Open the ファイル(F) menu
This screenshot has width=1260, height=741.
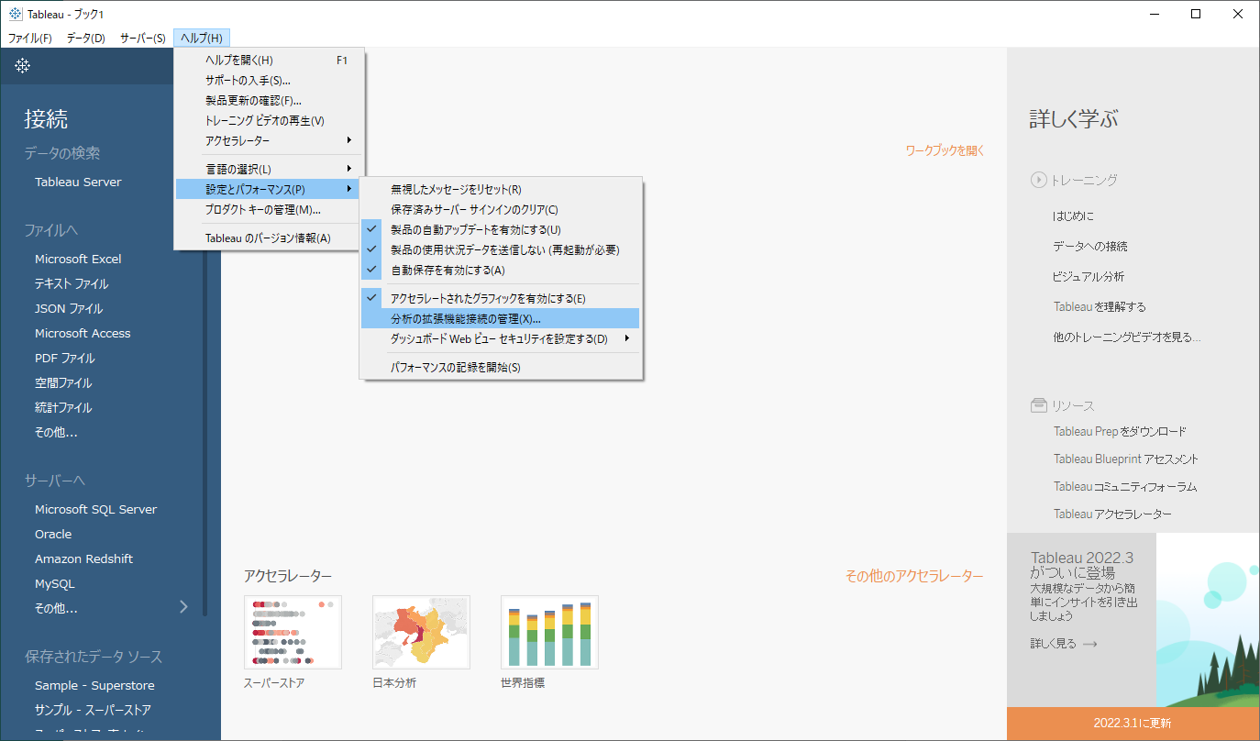30,38
